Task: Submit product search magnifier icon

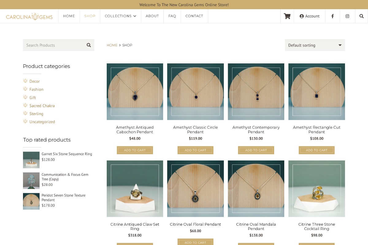Action: coord(89,45)
